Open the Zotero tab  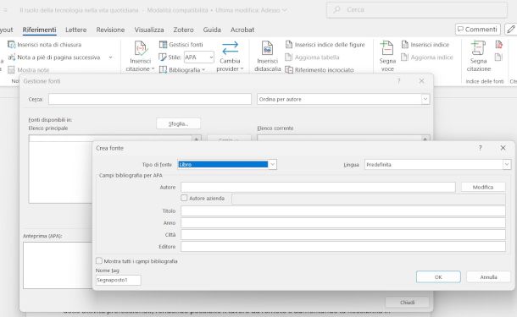(184, 30)
